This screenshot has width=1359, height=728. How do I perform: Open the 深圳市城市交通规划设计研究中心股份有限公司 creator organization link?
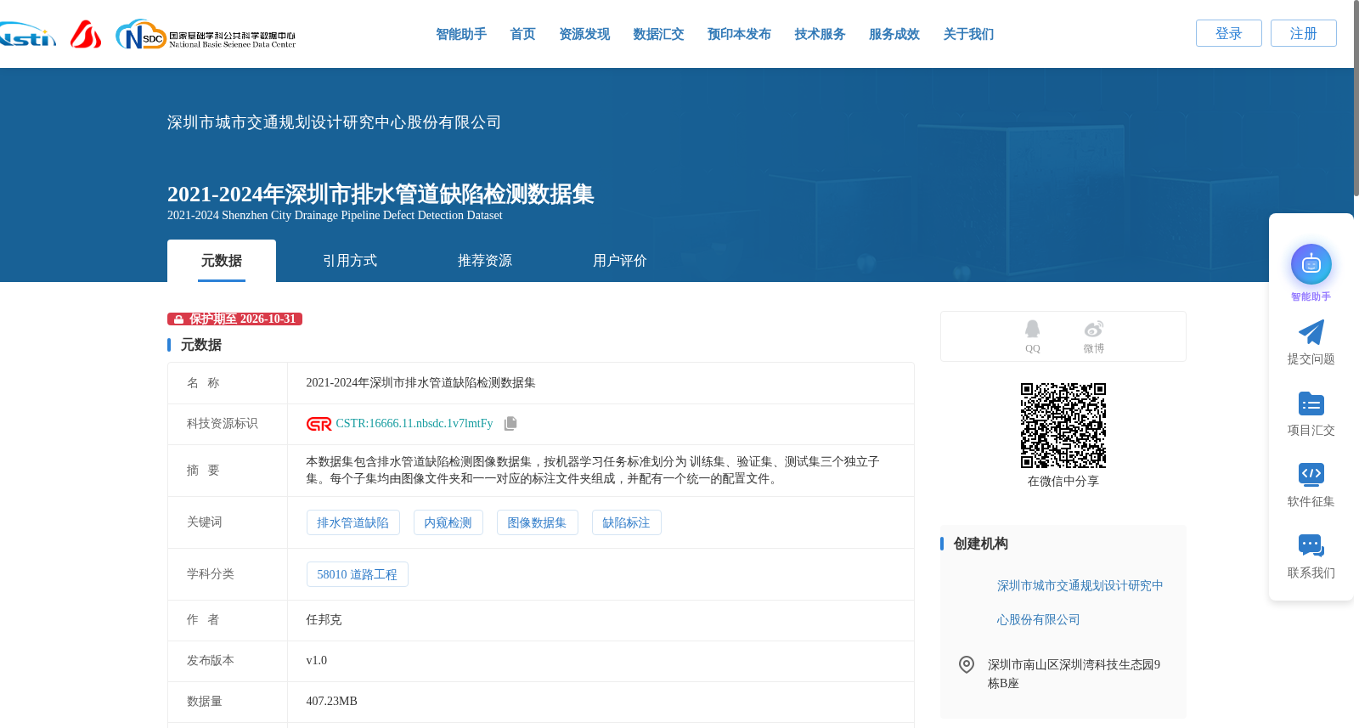tap(1080, 602)
